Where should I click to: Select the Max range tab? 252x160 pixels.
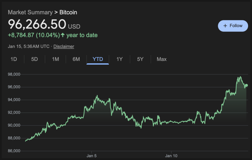[x=161, y=59]
